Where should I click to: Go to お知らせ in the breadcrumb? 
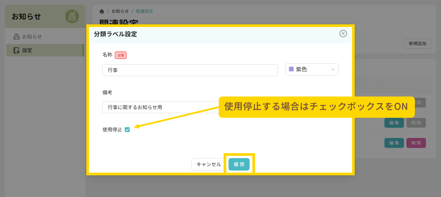click(120, 11)
